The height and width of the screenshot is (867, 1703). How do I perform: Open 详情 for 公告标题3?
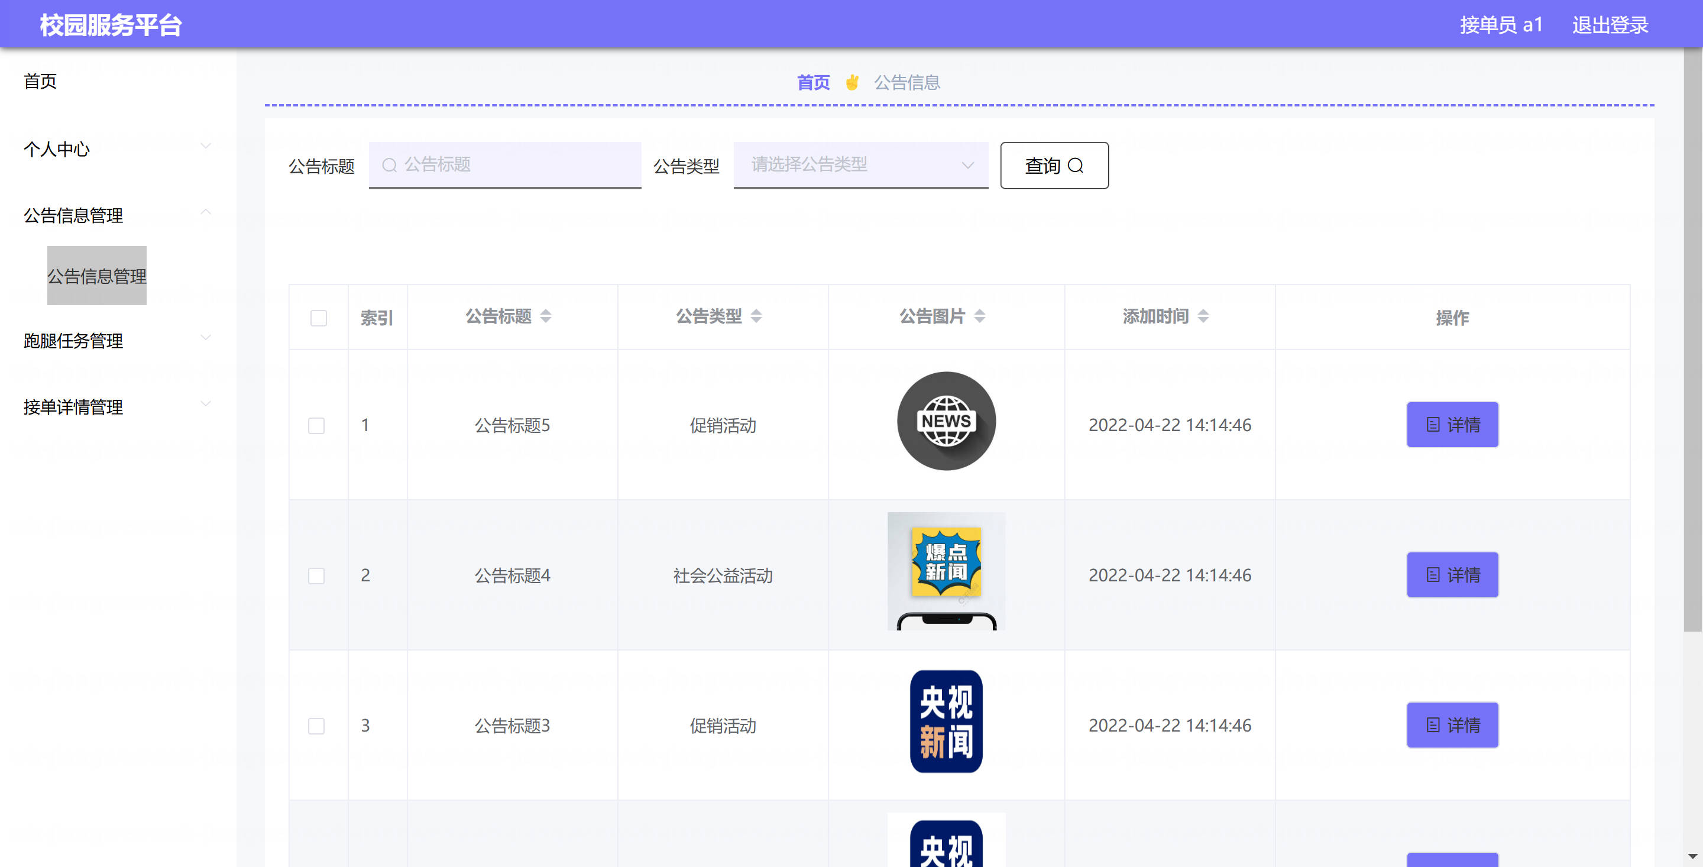(x=1452, y=725)
